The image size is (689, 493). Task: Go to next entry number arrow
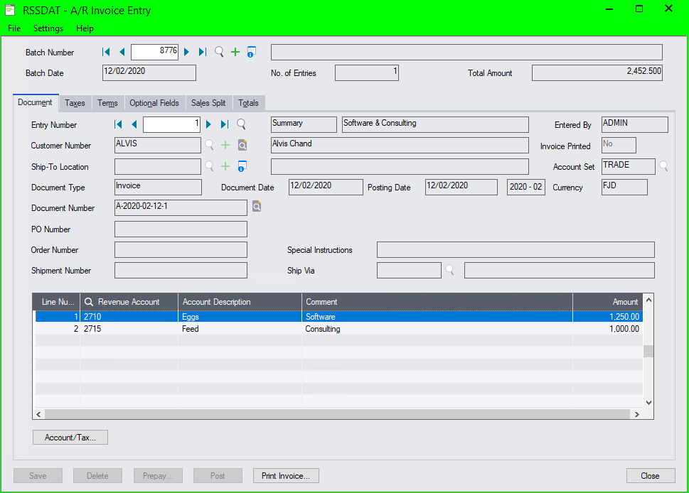[209, 124]
